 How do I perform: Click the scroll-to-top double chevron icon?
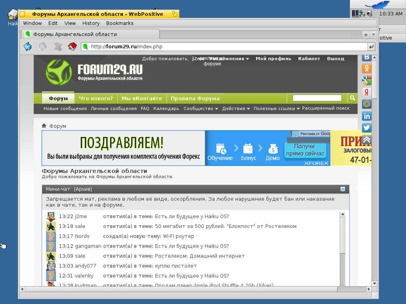(x=367, y=140)
